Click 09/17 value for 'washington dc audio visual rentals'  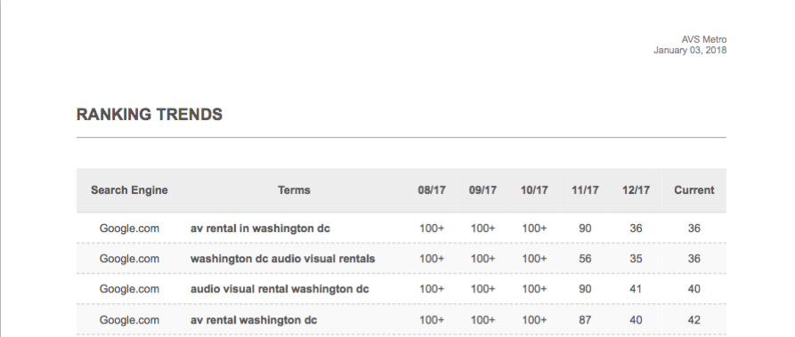483,259
